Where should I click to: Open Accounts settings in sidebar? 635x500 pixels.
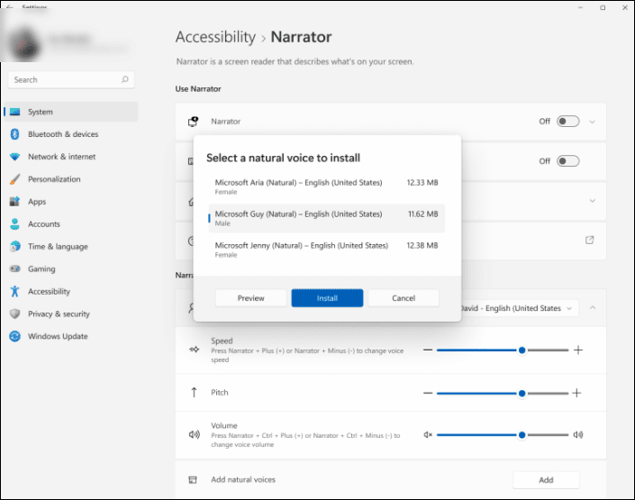(x=71, y=224)
